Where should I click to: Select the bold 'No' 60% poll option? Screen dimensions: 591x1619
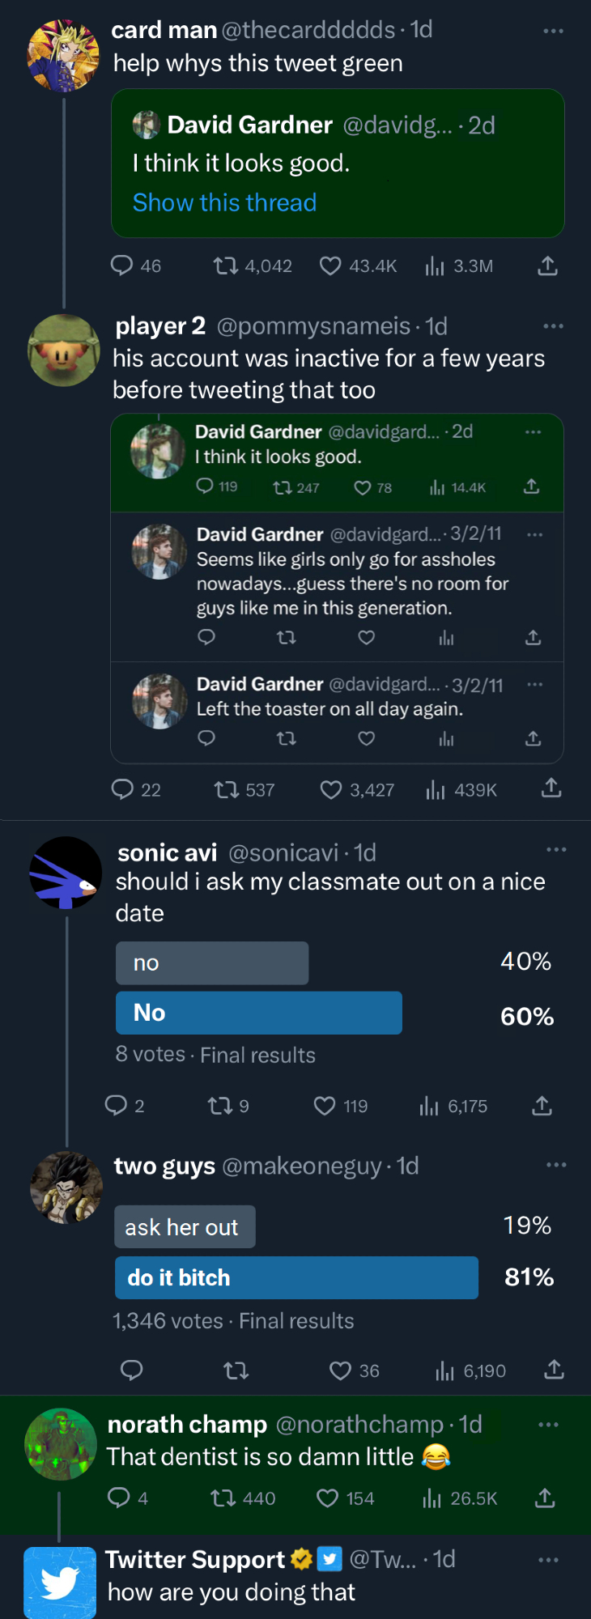pyautogui.click(x=259, y=1013)
